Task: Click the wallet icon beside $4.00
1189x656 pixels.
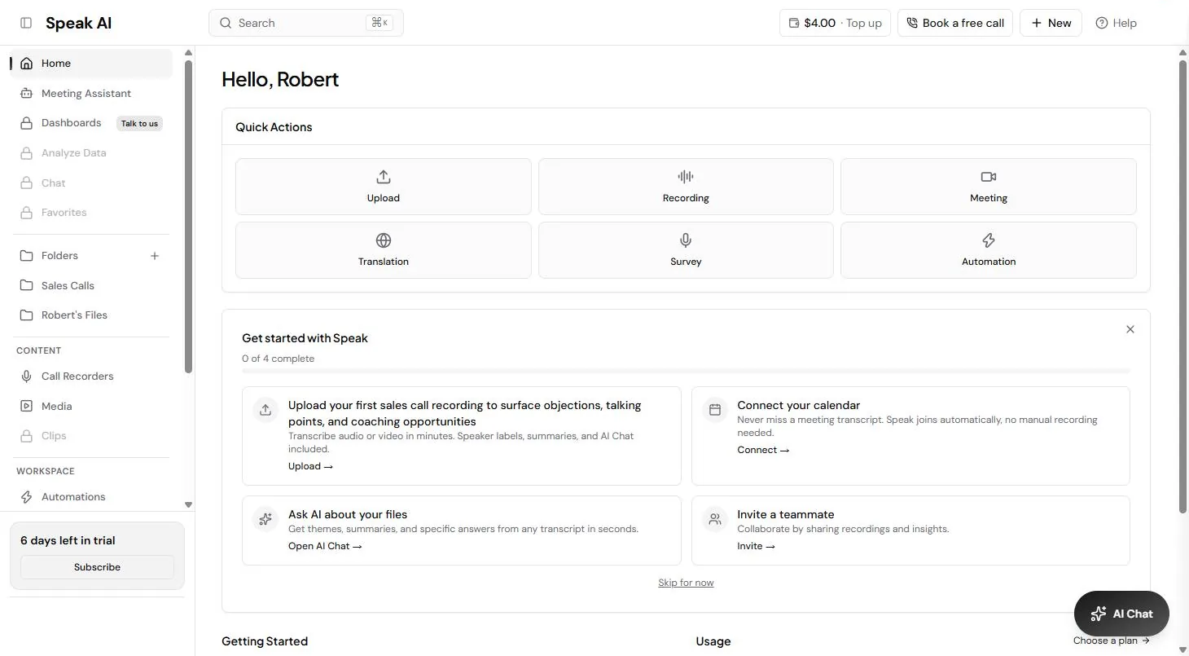Action: pyautogui.click(x=794, y=23)
